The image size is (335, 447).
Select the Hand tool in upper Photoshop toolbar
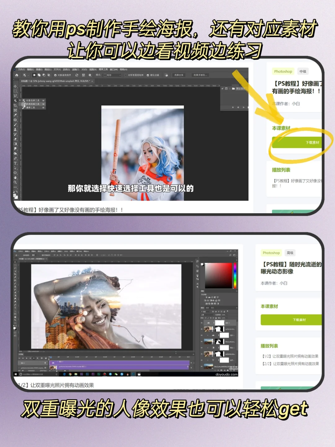(x=15, y=178)
